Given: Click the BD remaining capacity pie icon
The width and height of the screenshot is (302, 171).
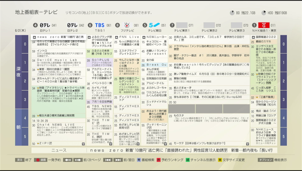Looking at the screenshot, I should pyautogui.click(x=232, y=13).
